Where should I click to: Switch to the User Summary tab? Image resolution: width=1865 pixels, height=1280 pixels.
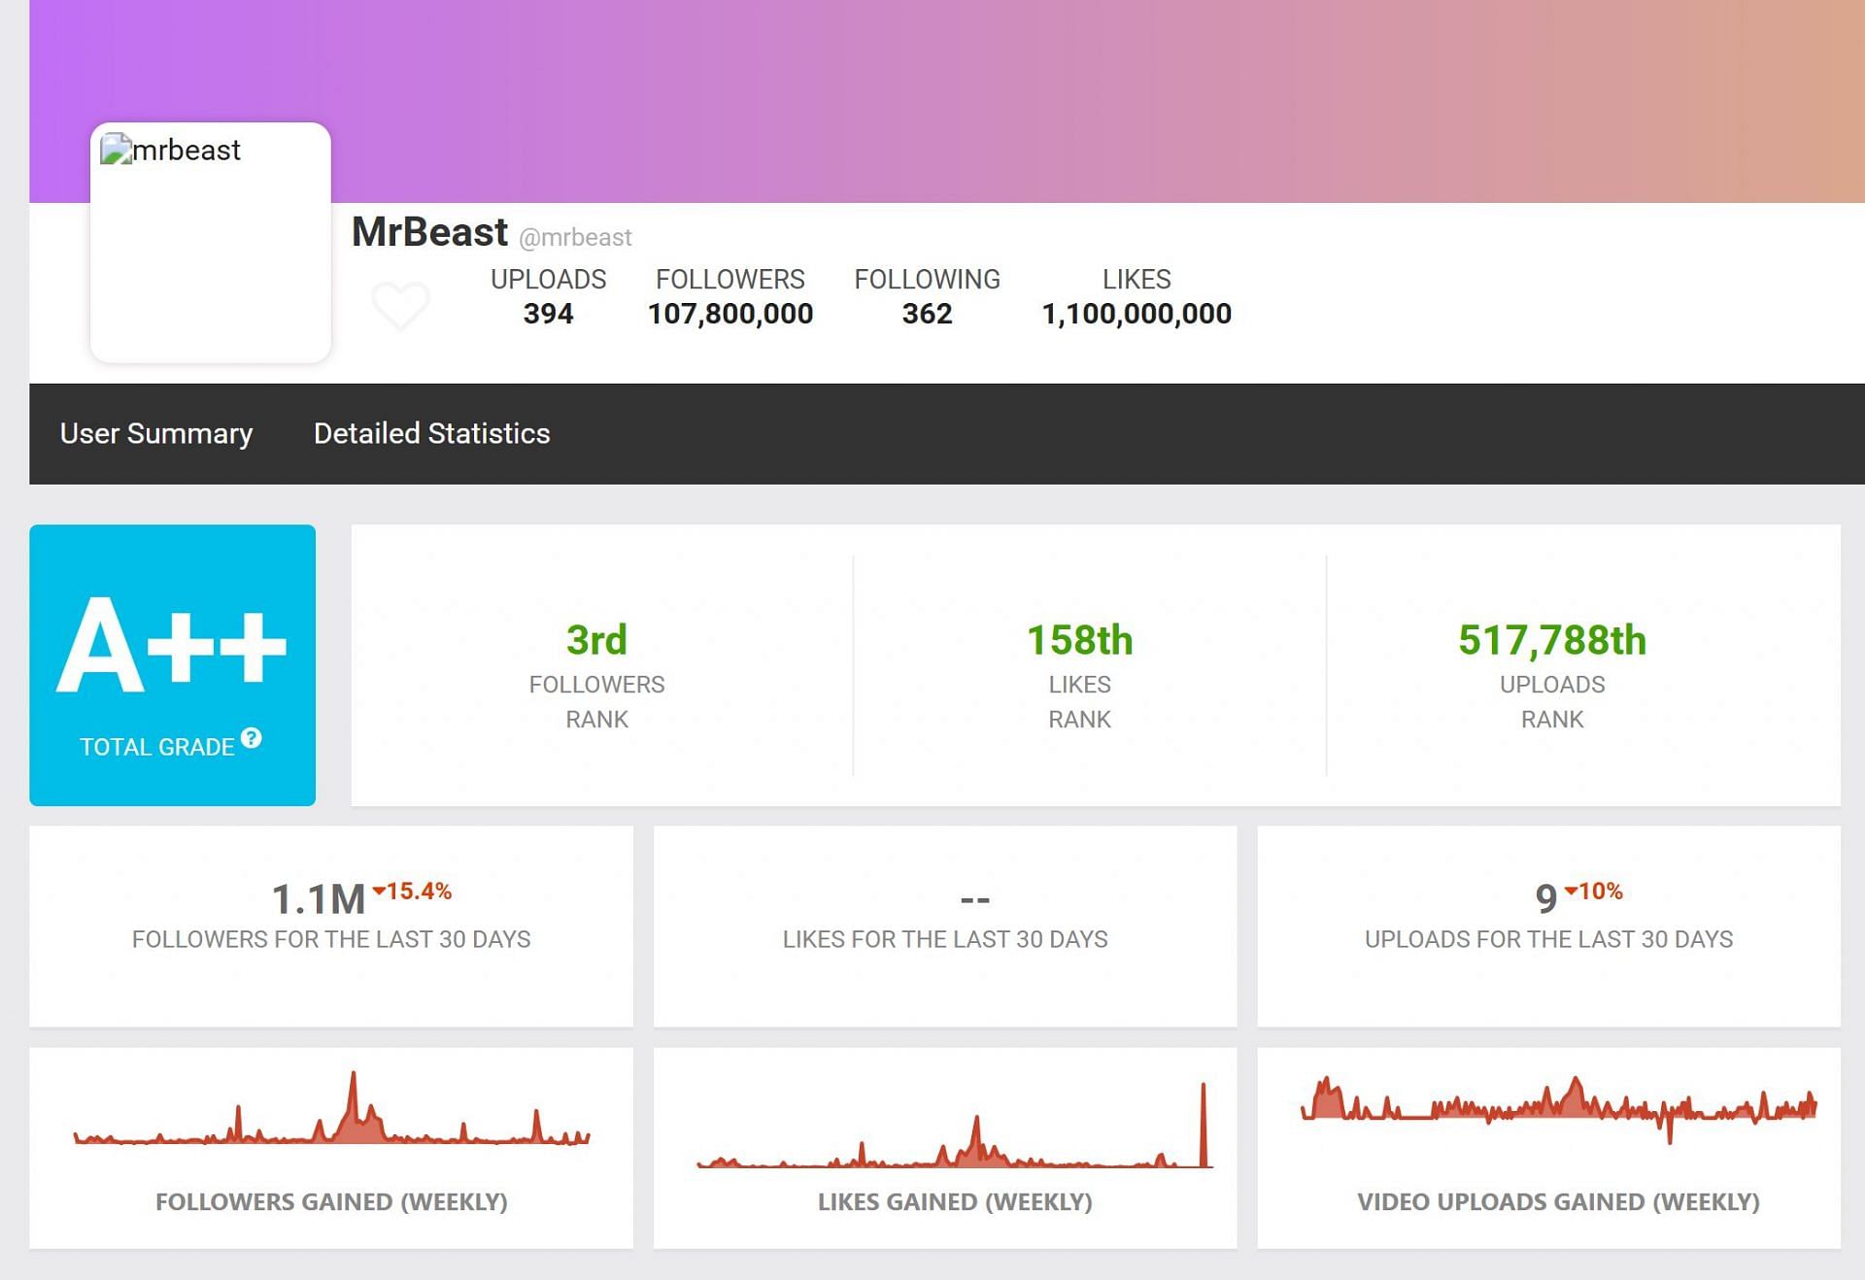[x=156, y=433]
